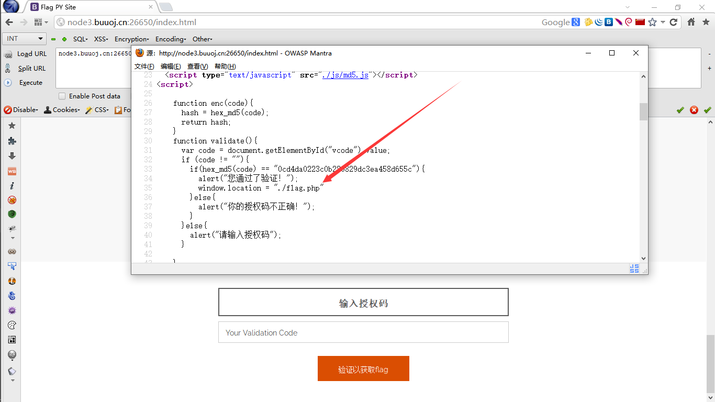Open the Disable menu in Web Developer toolbar
This screenshot has width=715, height=402.
[21, 110]
